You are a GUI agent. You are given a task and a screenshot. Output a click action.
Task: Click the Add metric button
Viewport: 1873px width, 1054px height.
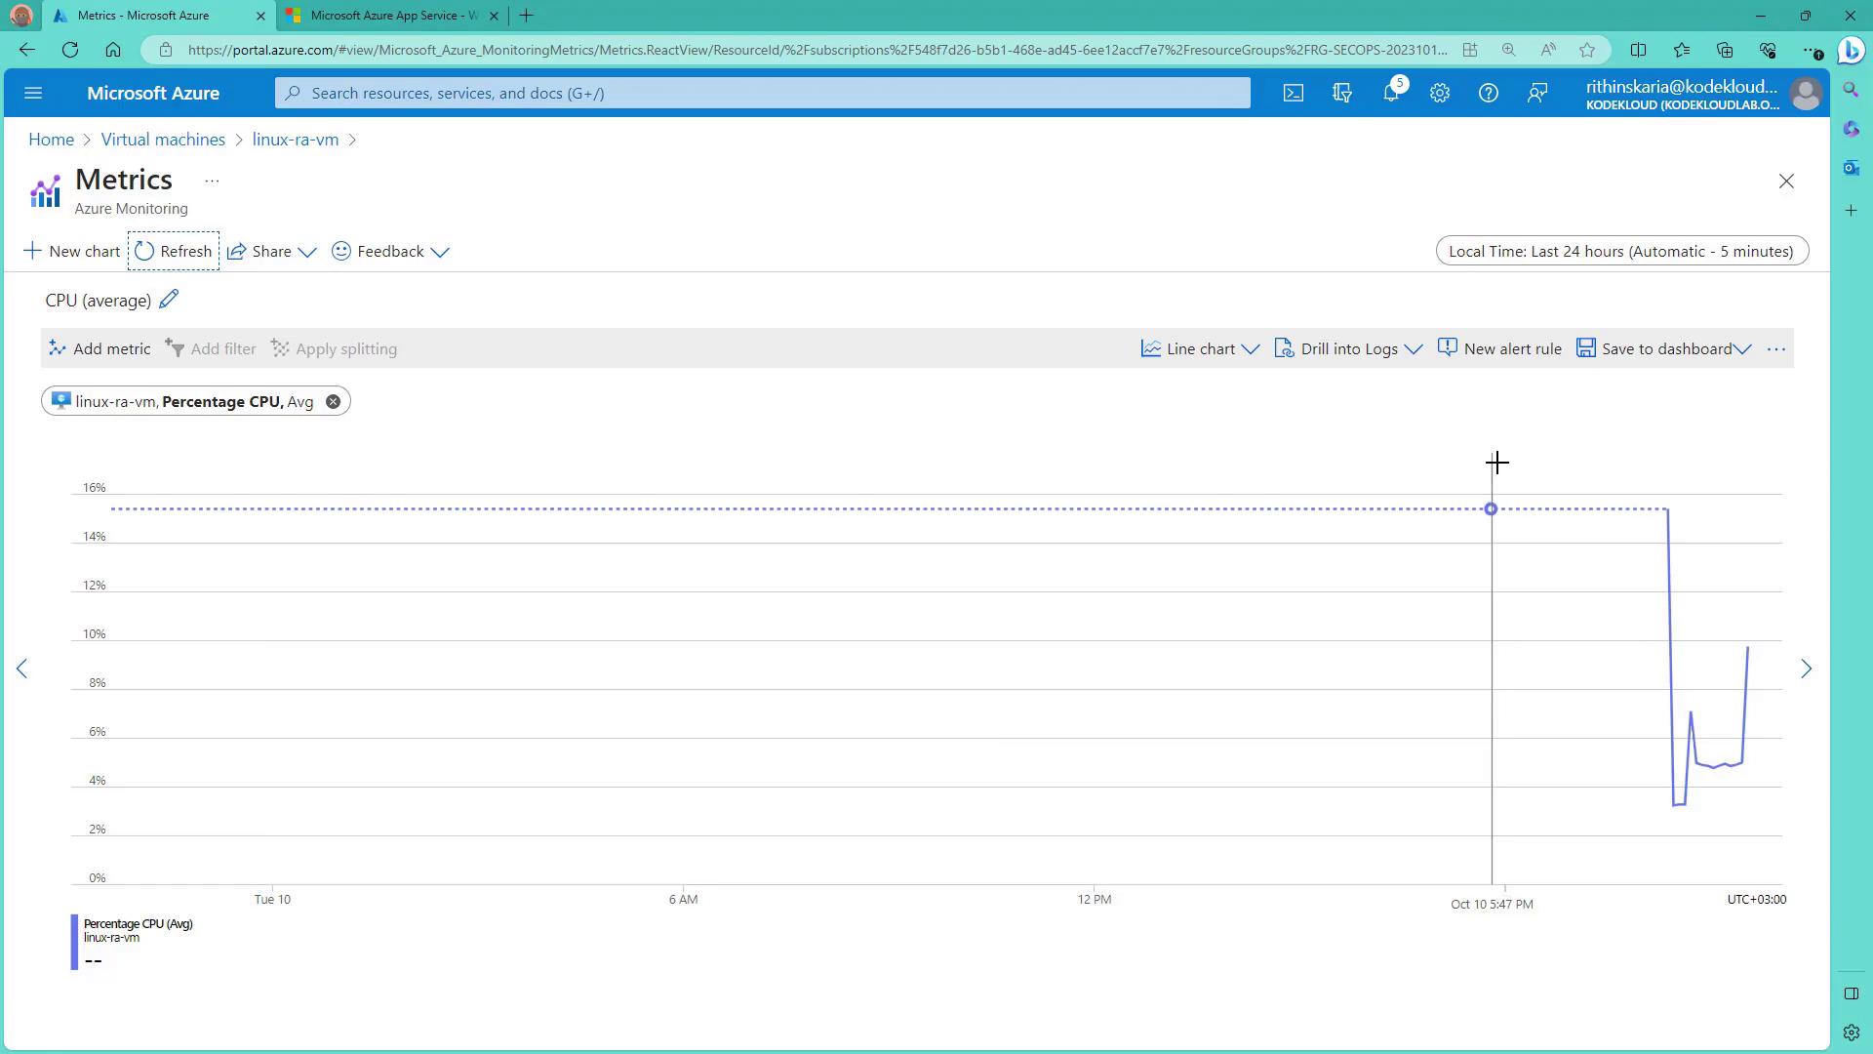(x=100, y=348)
